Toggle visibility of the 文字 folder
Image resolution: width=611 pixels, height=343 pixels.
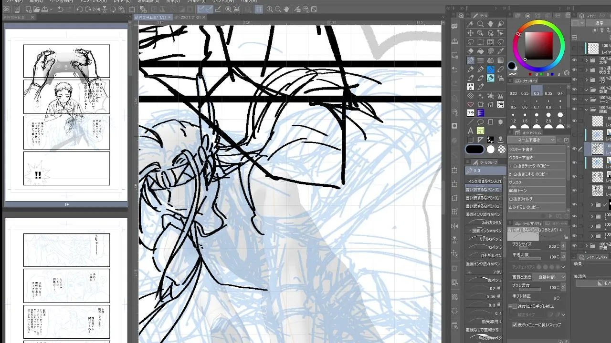point(574,61)
